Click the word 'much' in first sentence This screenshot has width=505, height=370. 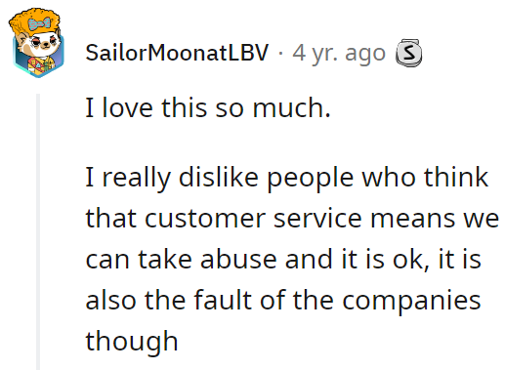click(x=291, y=107)
